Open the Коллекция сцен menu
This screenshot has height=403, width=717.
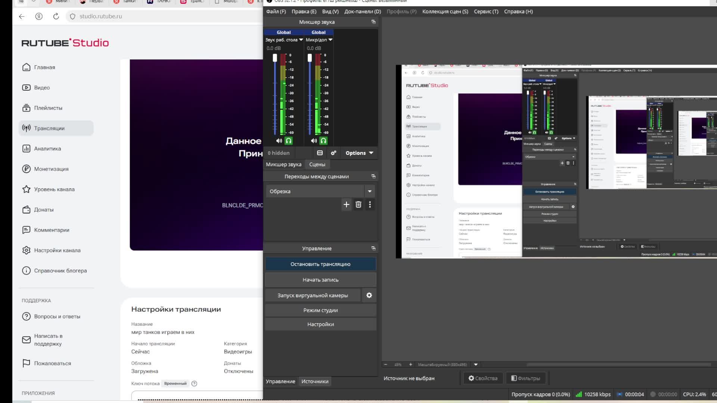445,12
